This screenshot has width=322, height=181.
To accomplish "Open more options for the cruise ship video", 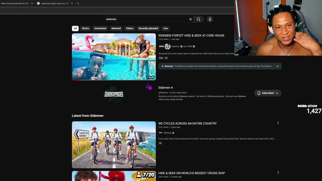I will 278,172.
